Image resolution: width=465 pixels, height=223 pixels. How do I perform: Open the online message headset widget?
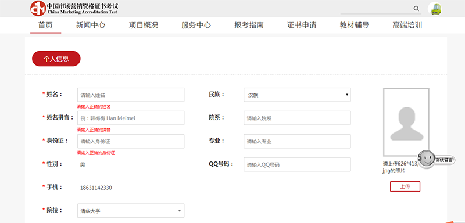[x=437, y=159]
